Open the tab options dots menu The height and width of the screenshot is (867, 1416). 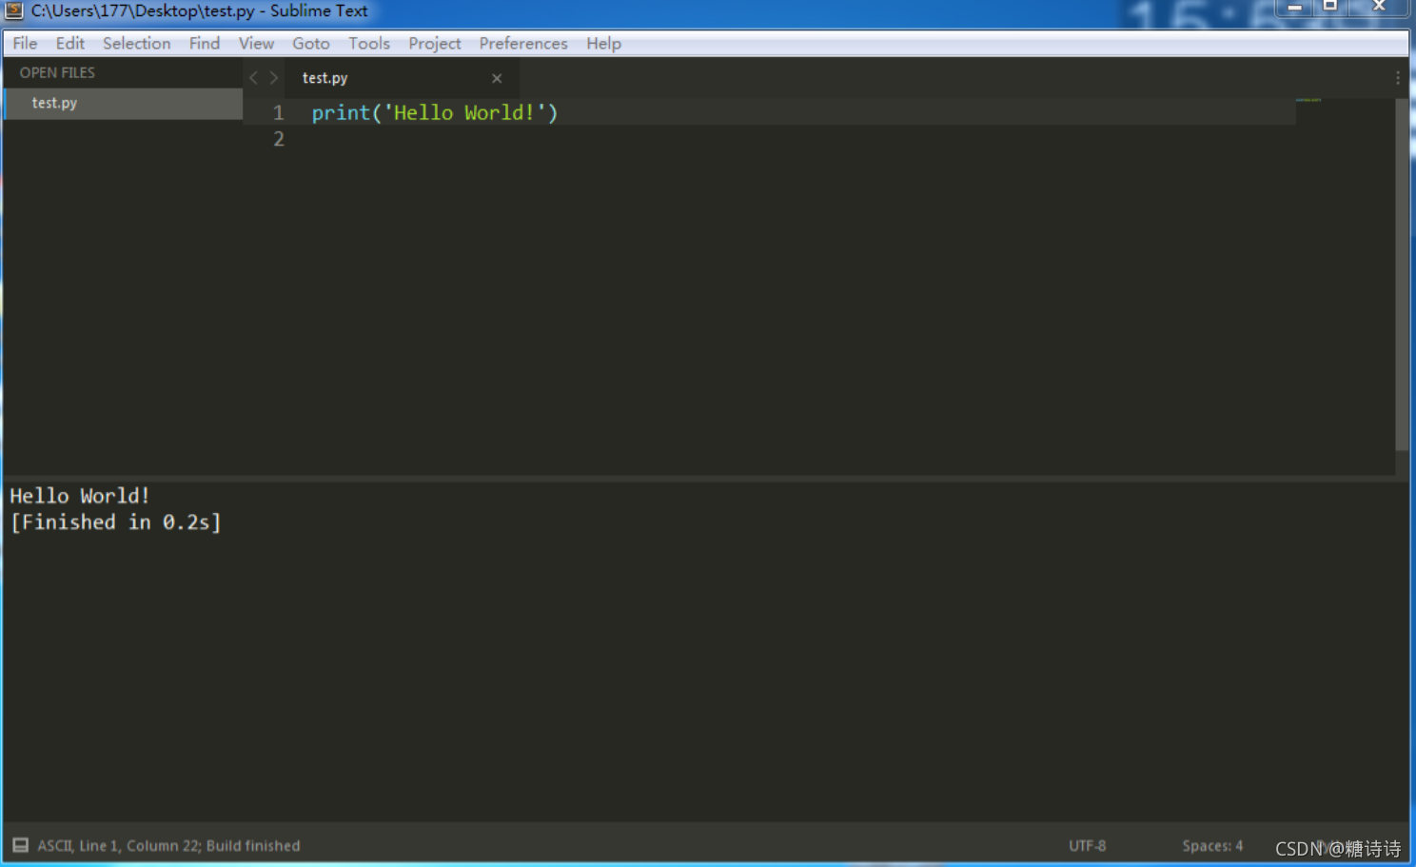click(1397, 78)
